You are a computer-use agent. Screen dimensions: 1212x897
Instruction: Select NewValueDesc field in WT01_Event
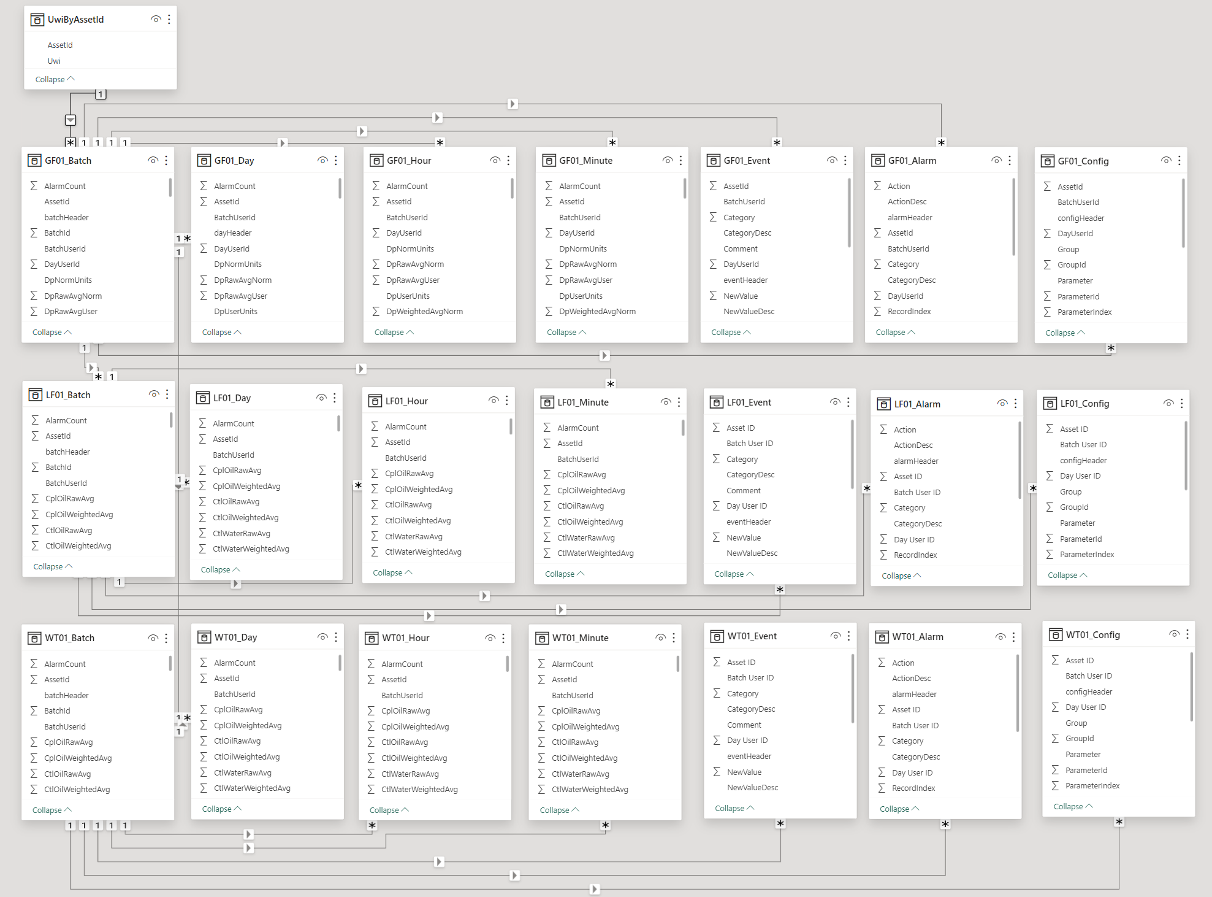pos(752,788)
